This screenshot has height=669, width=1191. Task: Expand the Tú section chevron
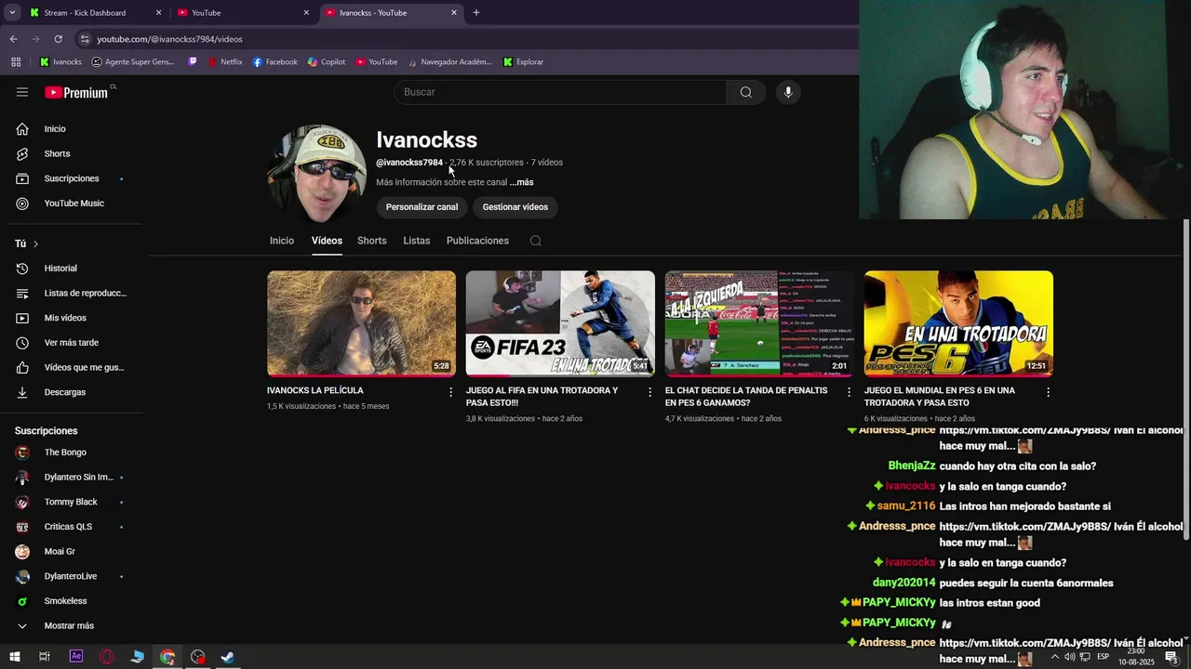click(x=35, y=243)
